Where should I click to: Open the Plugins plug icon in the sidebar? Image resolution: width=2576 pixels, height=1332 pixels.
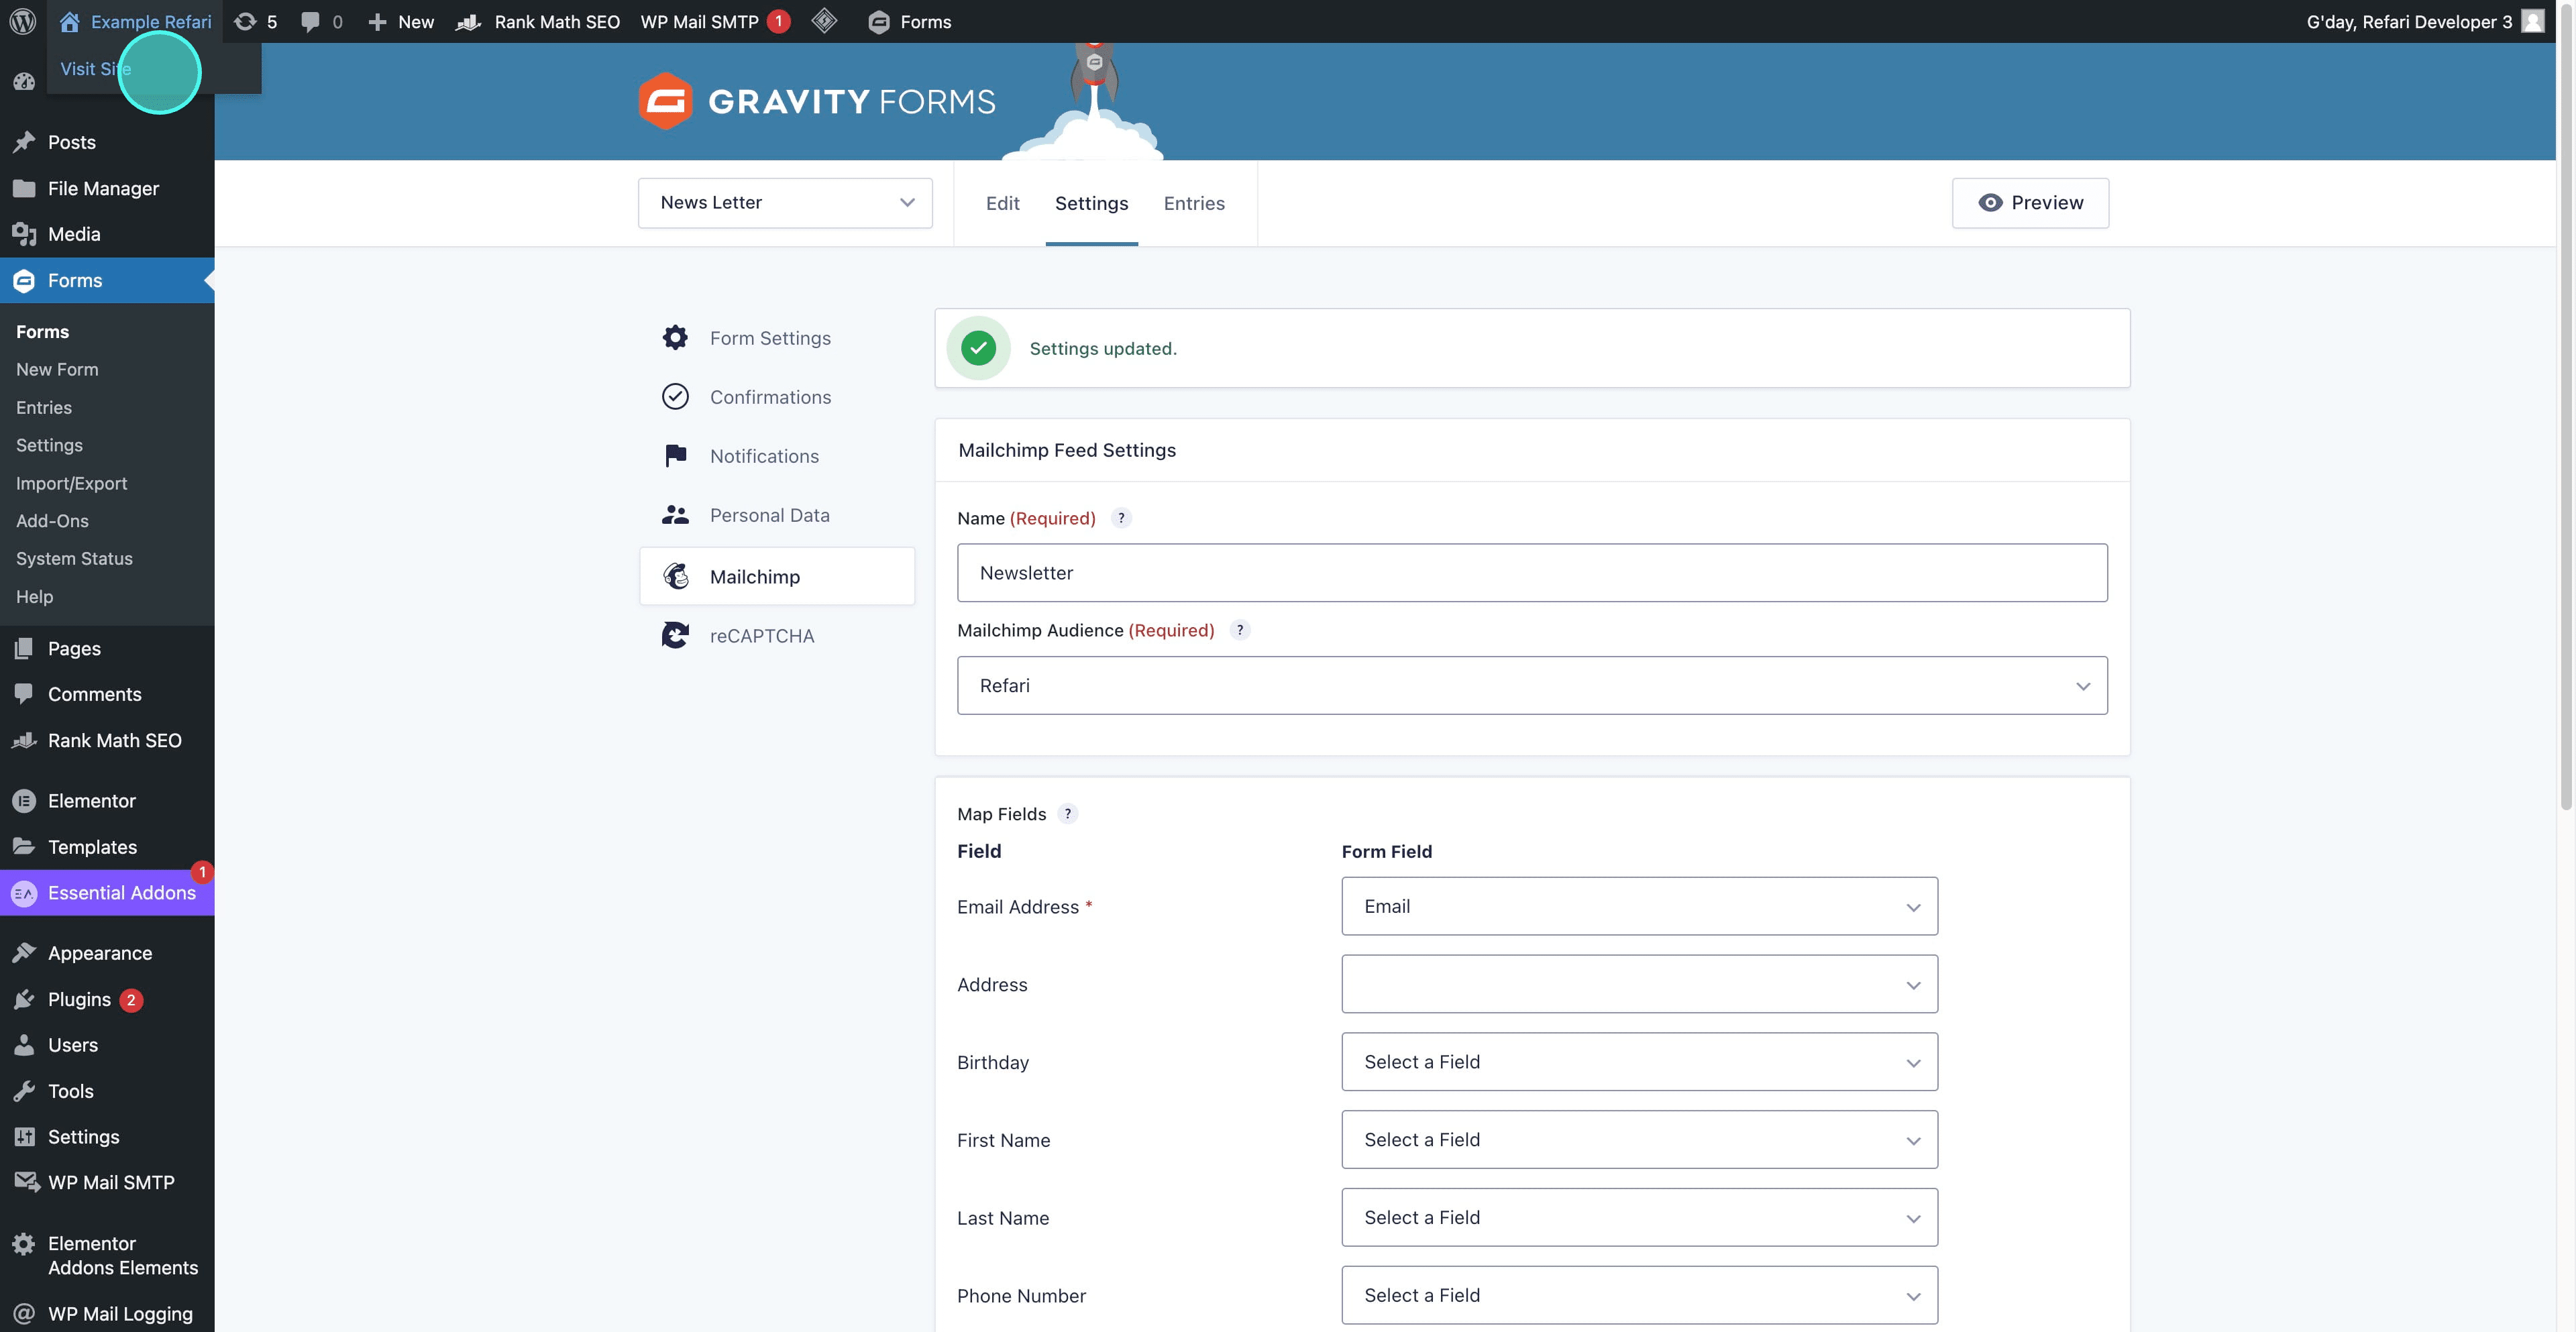24,999
